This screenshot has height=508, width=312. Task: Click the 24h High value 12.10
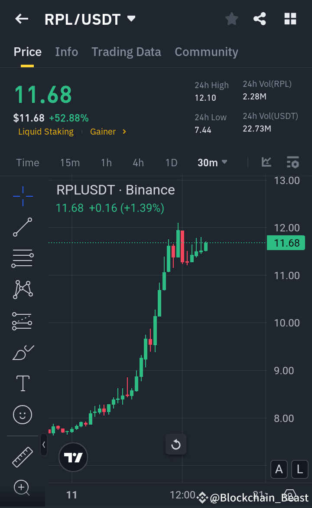[x=205, y=98]
